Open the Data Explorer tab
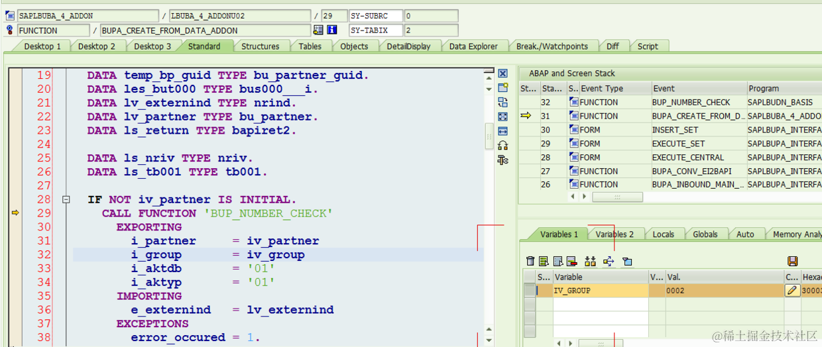The image size is (822, 347). (x=473, y=46)
